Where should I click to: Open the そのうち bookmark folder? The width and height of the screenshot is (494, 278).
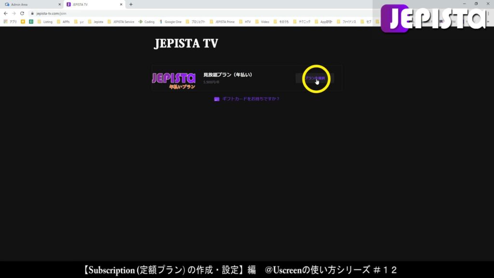point(281,22)
